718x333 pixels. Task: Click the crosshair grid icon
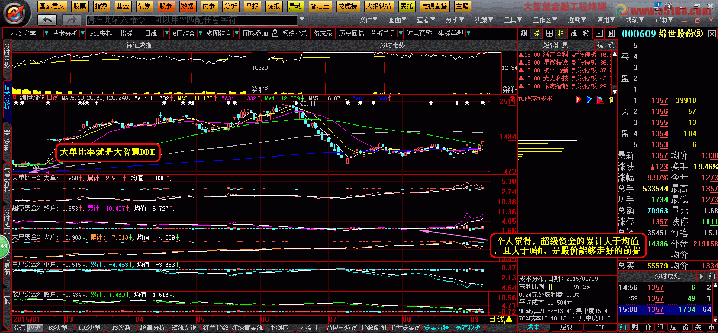coord(549,33)
